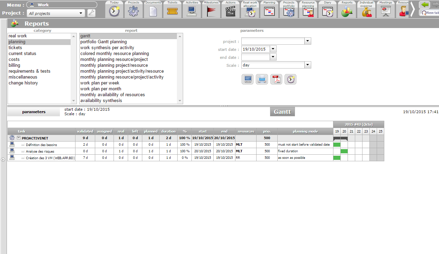Image resolution: width=439 pixels, height=254 pixels.
Task: Click the empty end date field
Action: click(256, 57)
